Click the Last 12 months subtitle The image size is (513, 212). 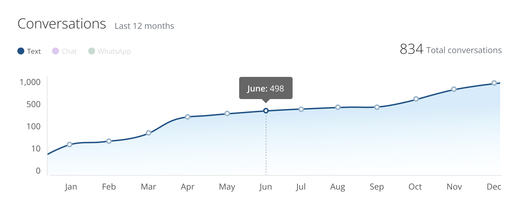(144, 26)
